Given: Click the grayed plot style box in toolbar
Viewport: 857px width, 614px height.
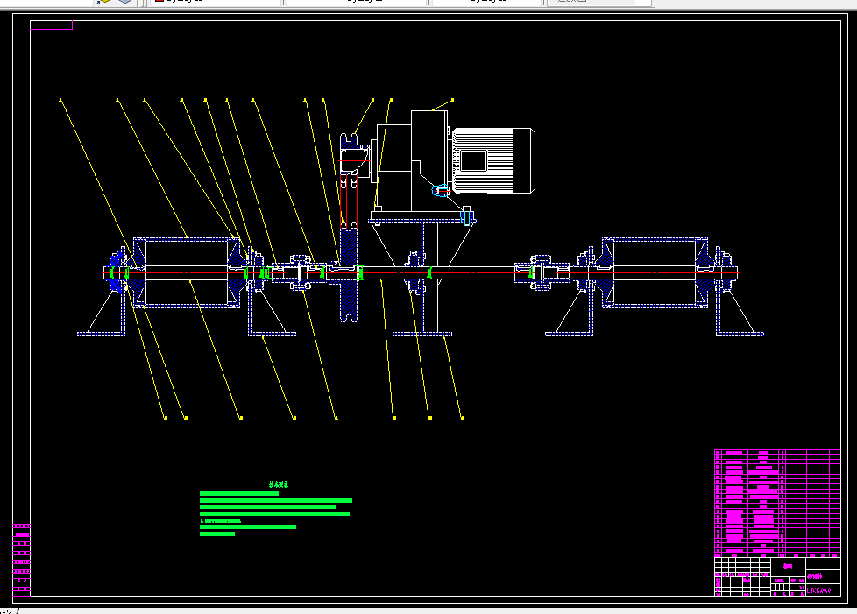Looking at the screenshot, I should coord(599,2).
